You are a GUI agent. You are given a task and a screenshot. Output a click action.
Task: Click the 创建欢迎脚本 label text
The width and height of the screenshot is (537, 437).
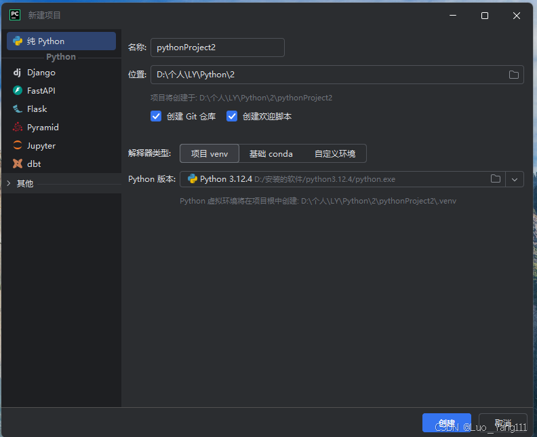pos(267,117)
